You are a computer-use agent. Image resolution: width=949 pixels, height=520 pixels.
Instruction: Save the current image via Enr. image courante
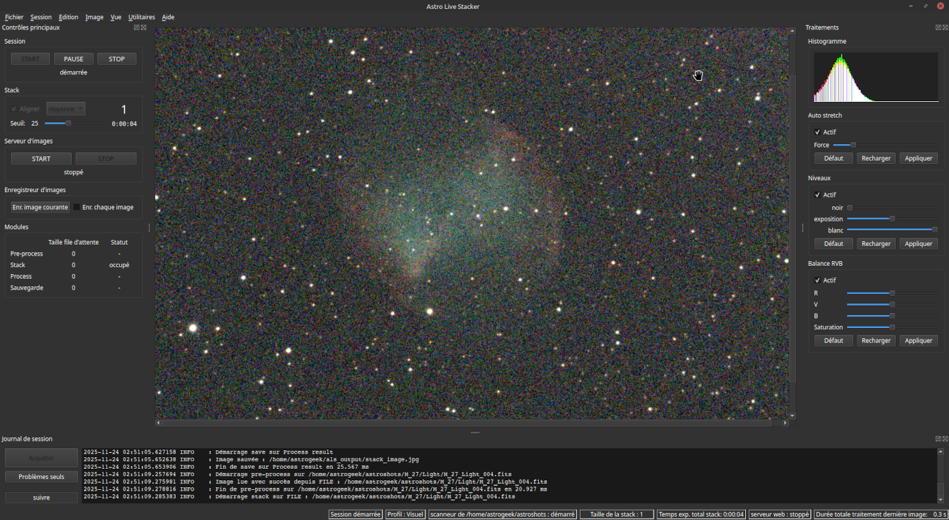click(x=40, y=206)
